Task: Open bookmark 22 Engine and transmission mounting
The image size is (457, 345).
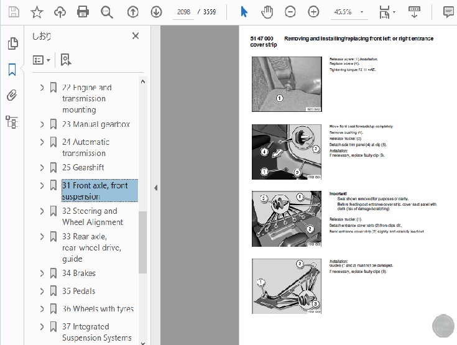Action: click(87, 98)
